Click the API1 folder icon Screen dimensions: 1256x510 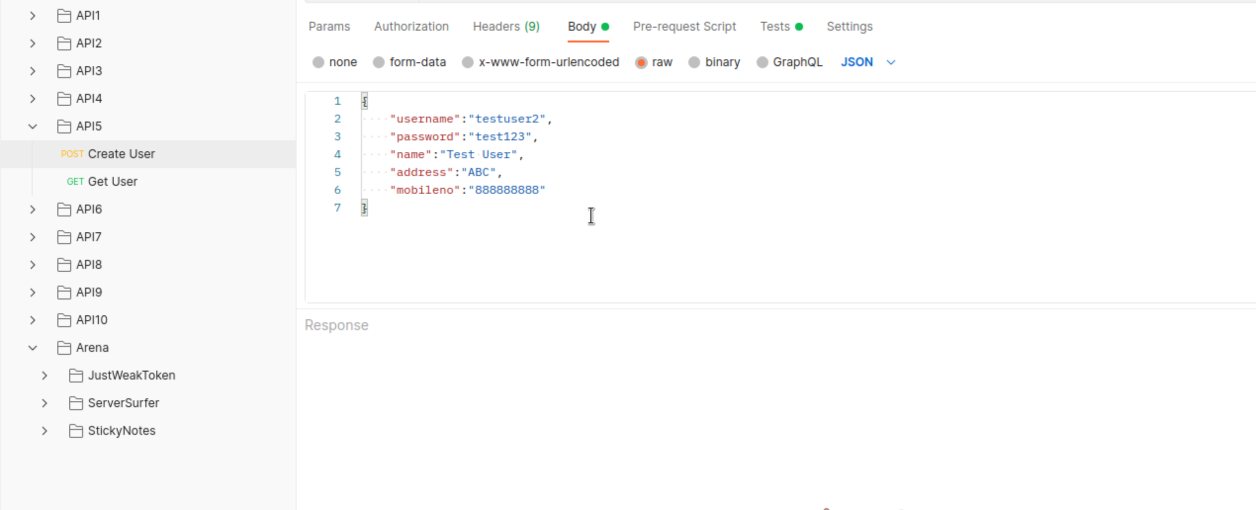64,16
